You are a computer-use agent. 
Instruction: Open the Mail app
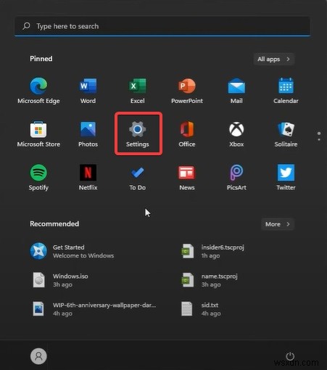(236, 91)
